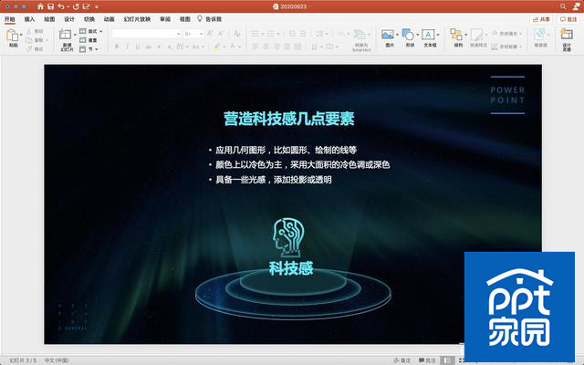The width and height of the screenshot is (584, 365).
Task: Toggle the 备注 notes pane in status bar
Action: pos(402,360)
